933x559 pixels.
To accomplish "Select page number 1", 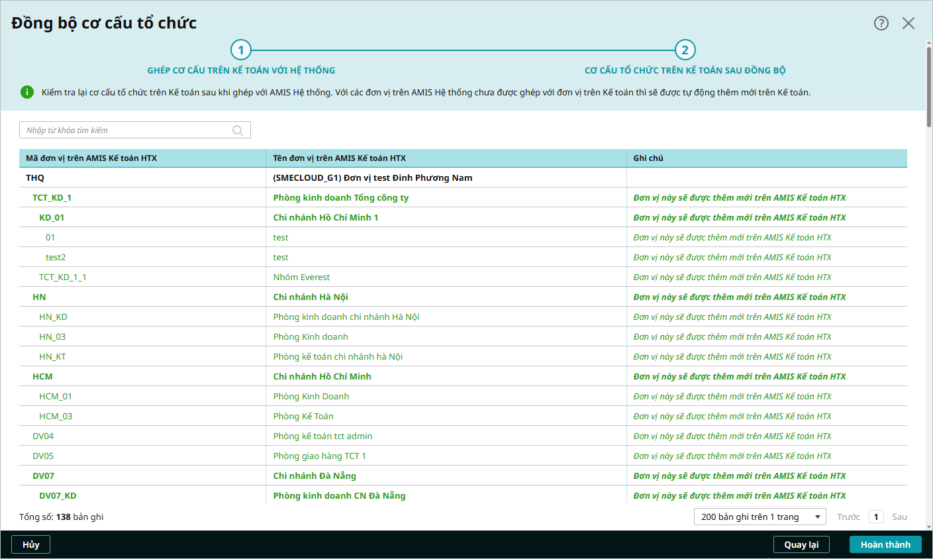I will tap(876, 517).
